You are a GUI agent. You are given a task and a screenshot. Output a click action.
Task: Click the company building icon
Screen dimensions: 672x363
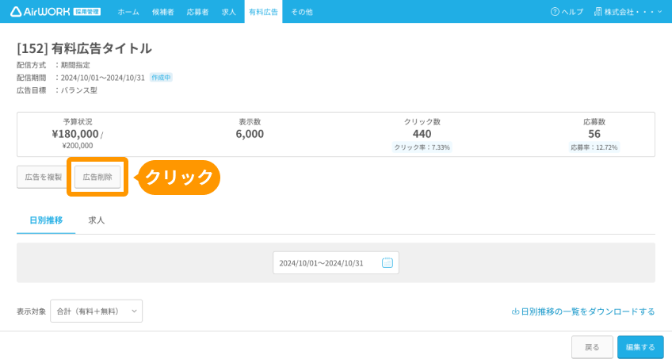point(598,12)
